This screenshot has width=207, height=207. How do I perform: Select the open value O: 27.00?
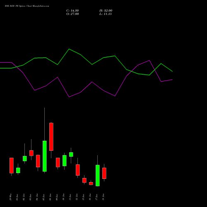coord(72,14)
